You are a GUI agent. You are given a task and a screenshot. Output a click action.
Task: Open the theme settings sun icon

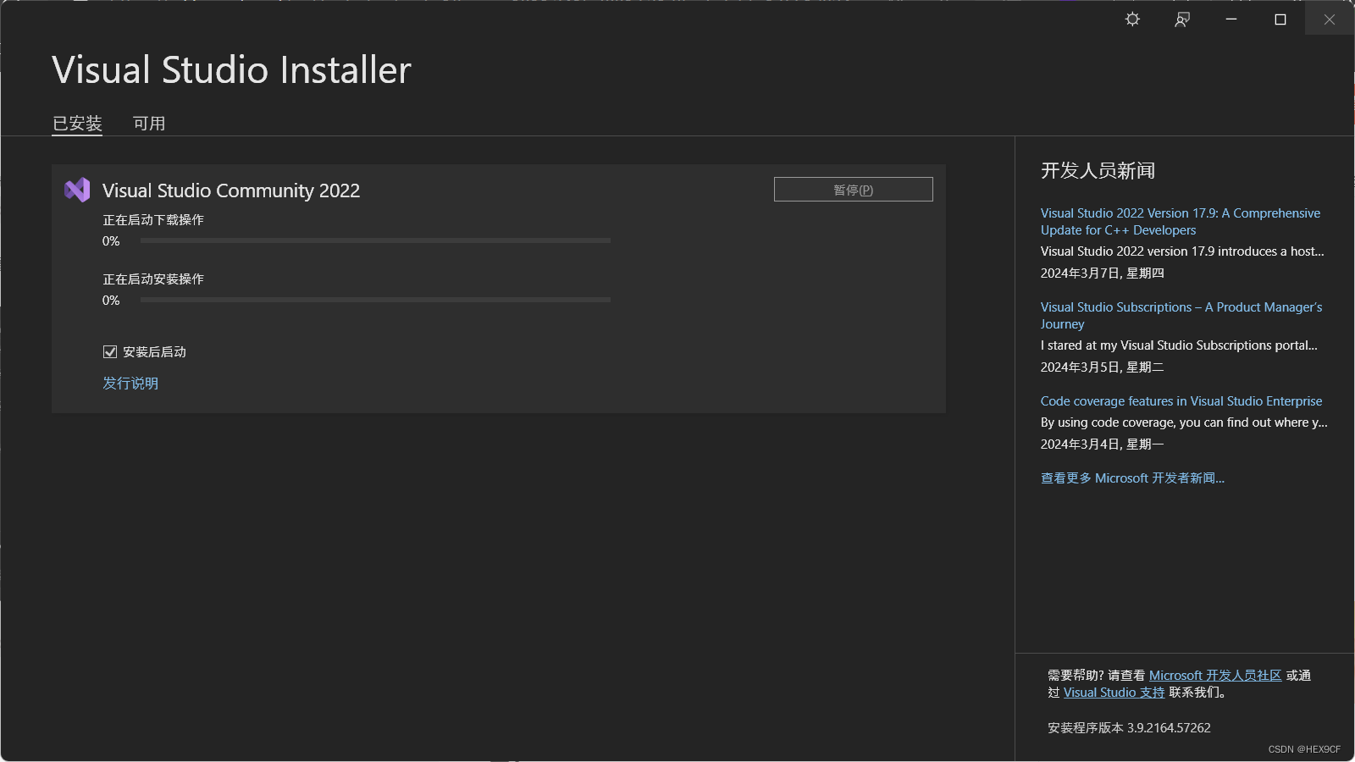point(1132,19)
